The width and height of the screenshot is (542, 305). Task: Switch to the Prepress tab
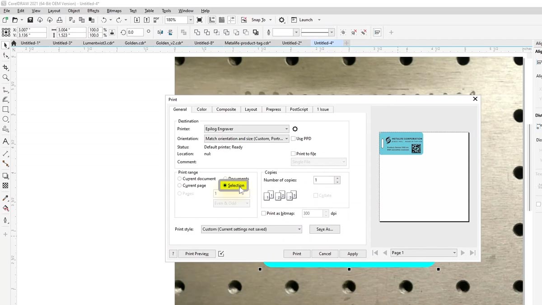(x=273, y=109)
